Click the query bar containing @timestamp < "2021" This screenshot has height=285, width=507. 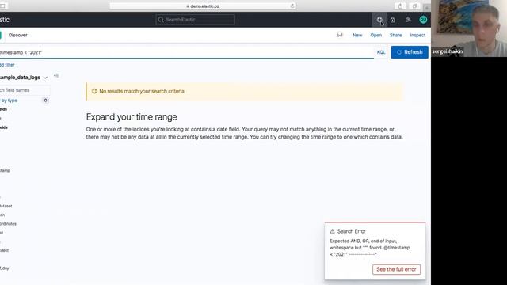point(187,52)
